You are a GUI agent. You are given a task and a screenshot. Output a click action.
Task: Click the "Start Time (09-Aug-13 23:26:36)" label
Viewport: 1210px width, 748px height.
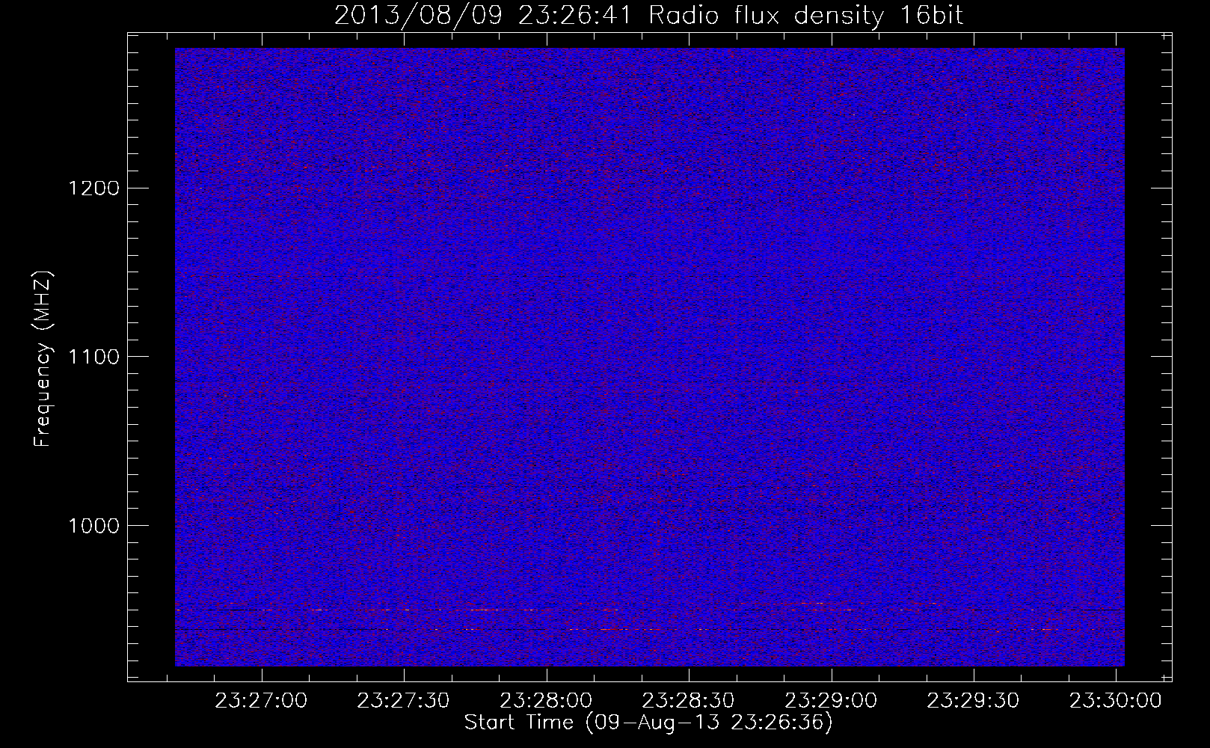pyautogui.click(x=648, y=723)
